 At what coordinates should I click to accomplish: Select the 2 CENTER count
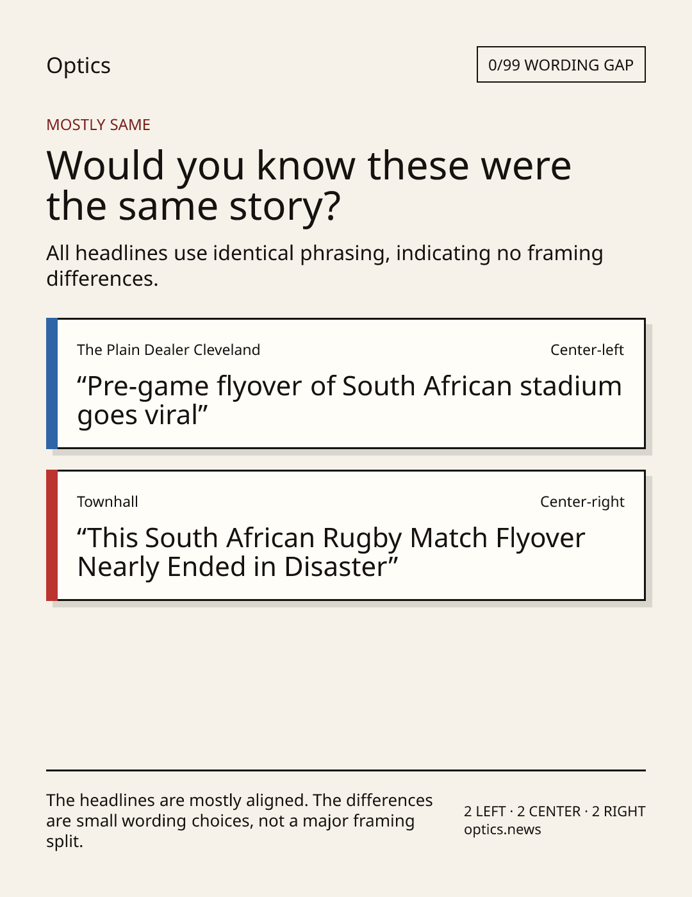pyautogui.click(x=548, y=812)
